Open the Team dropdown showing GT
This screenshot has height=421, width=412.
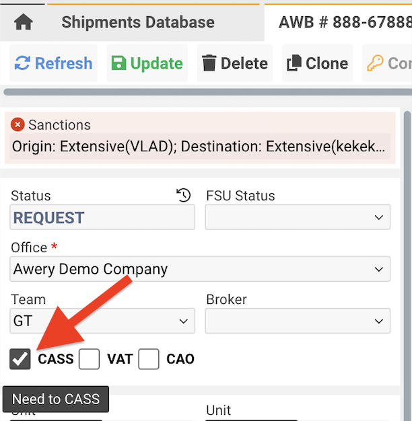point(102,321)
